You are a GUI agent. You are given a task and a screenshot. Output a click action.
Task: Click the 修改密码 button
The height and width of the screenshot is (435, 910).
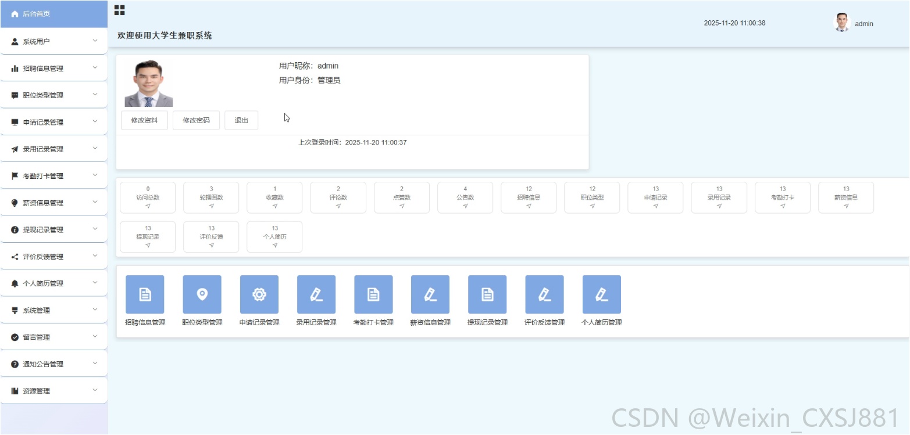tap(196, 120)
